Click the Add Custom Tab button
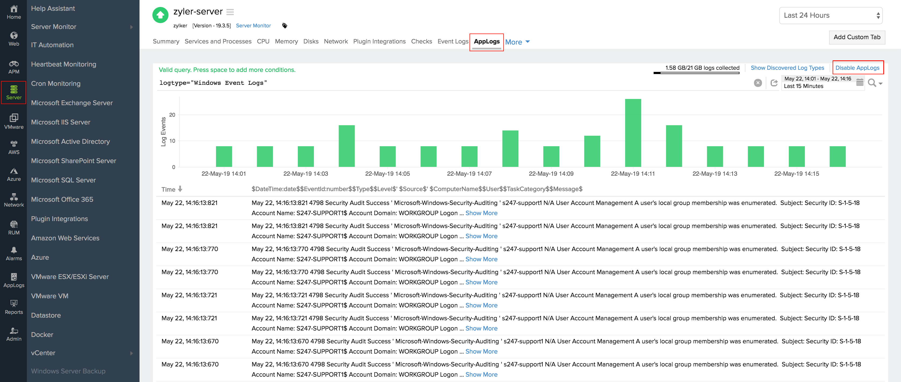The height and width of the screenshot is (382, 901). (x=856, y=37)
